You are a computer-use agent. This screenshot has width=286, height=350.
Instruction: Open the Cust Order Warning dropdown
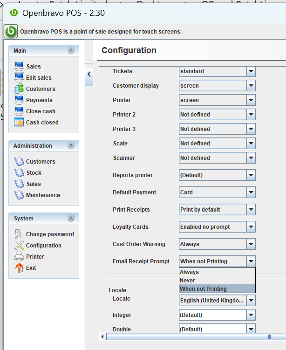point(251,244)
